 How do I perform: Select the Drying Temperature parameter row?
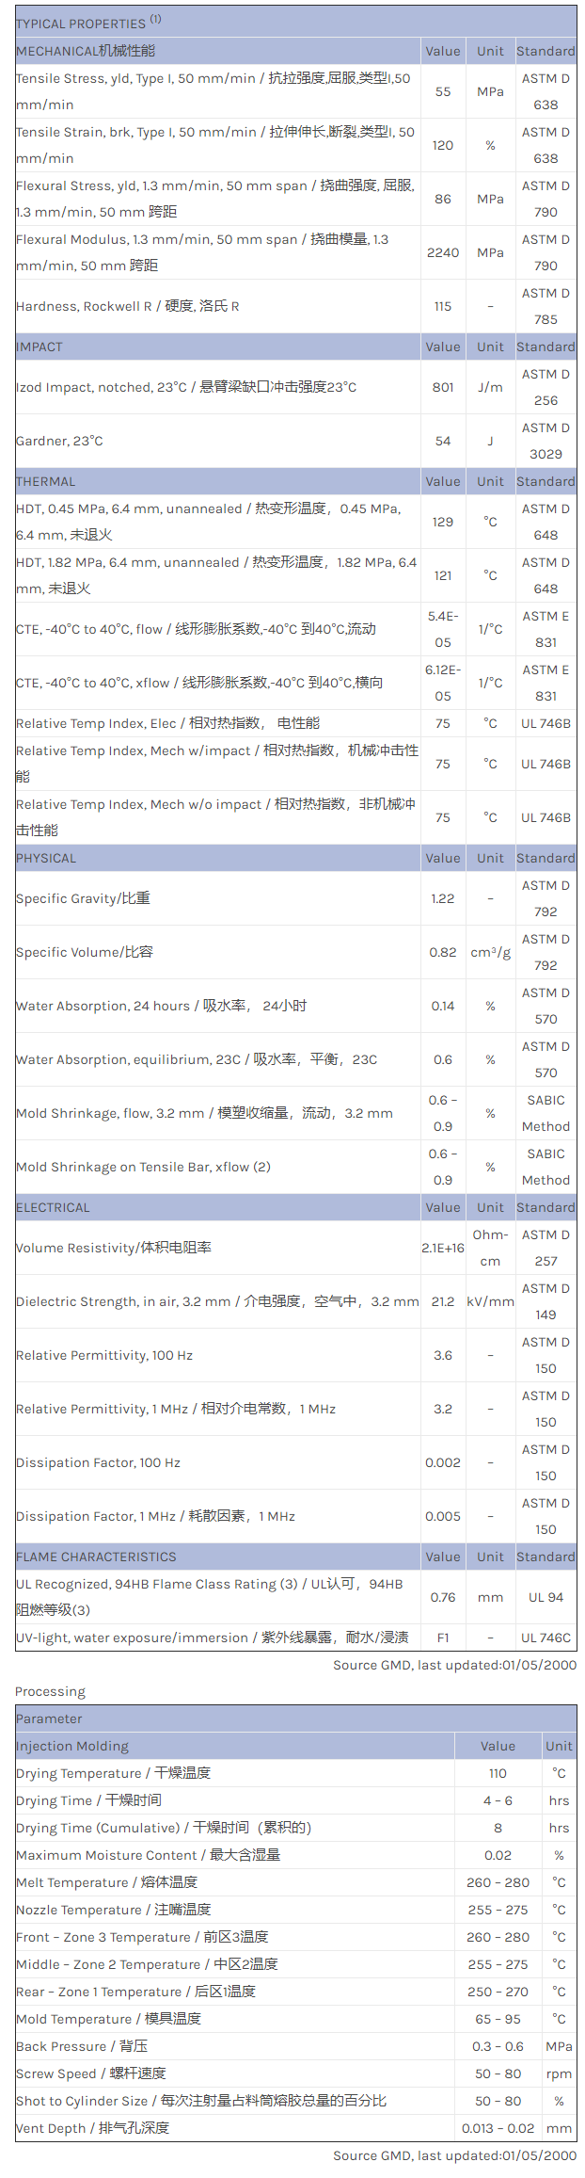click(113, 1773)
